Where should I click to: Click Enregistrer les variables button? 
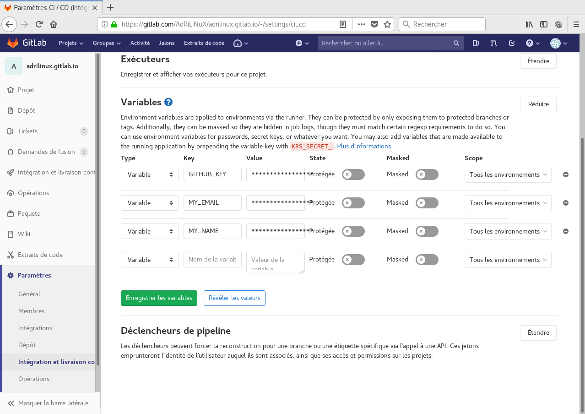159,298
